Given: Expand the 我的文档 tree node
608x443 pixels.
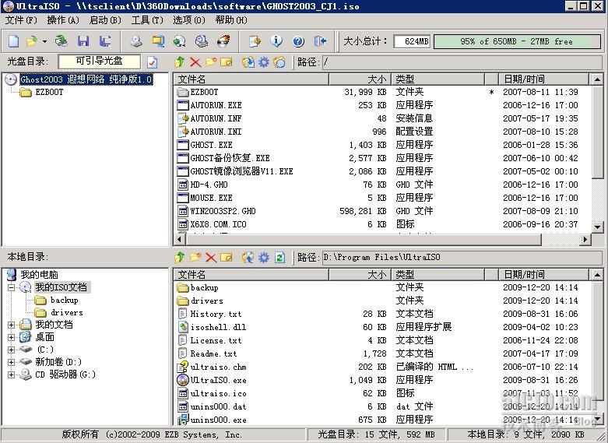Looking at the screenshot, I should tap(11, 325).
